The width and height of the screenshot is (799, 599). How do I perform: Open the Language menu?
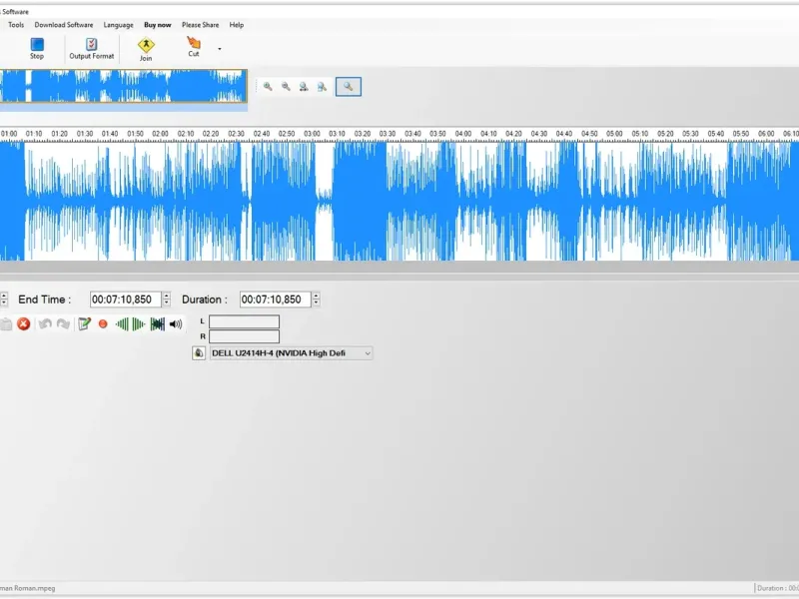pyautogui.click(x=118, y=25)
